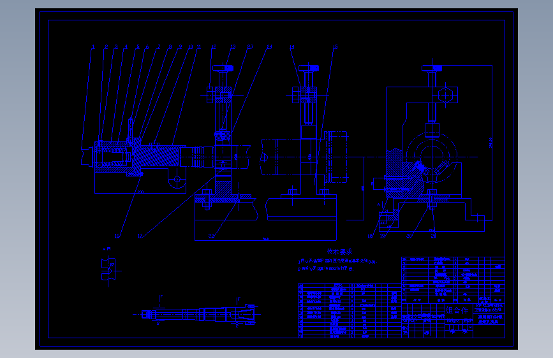Click the A向 view label
This screenshot has width=553, height=358.
click(x=107, y=249)
